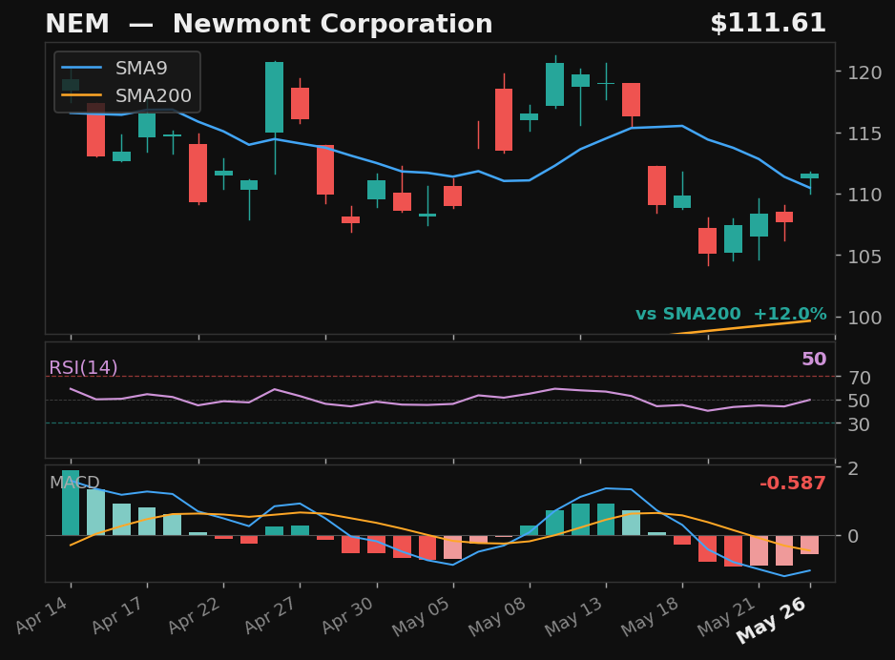This screenshot has height=660, width=895.
Task: Click the 110 price axis label
Action: pyautogui.click(x=864, y=195)
